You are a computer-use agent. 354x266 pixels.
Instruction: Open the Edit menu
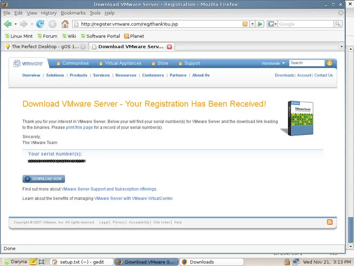(19, 13)
